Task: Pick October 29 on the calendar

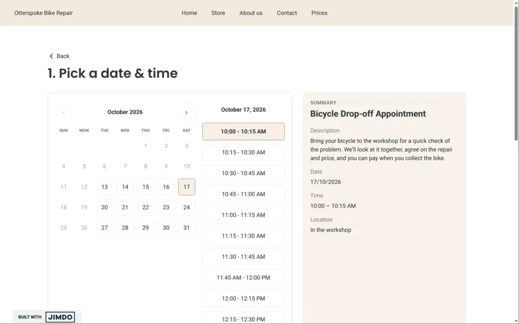Action: (145, 228)
